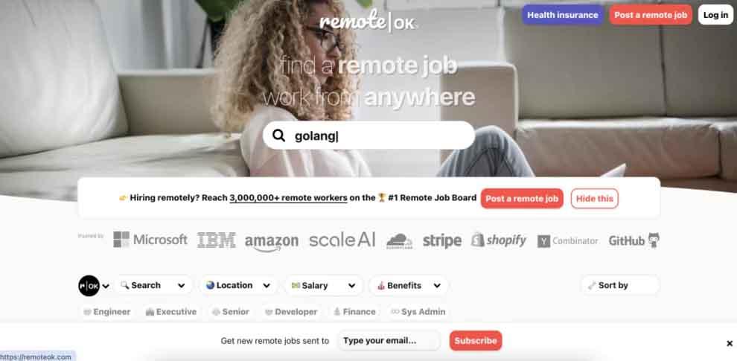Click the Type your email field
The image size is (737, 361).
pyautogui.click(x=389, y=340)
